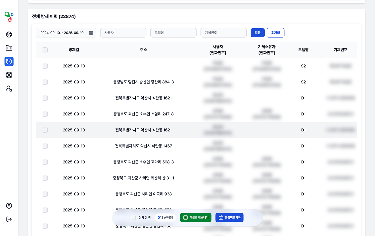Viewport: 375px width, 236px height.
Task: Check the row for 소암리 247-8
Action: point(45,114)
